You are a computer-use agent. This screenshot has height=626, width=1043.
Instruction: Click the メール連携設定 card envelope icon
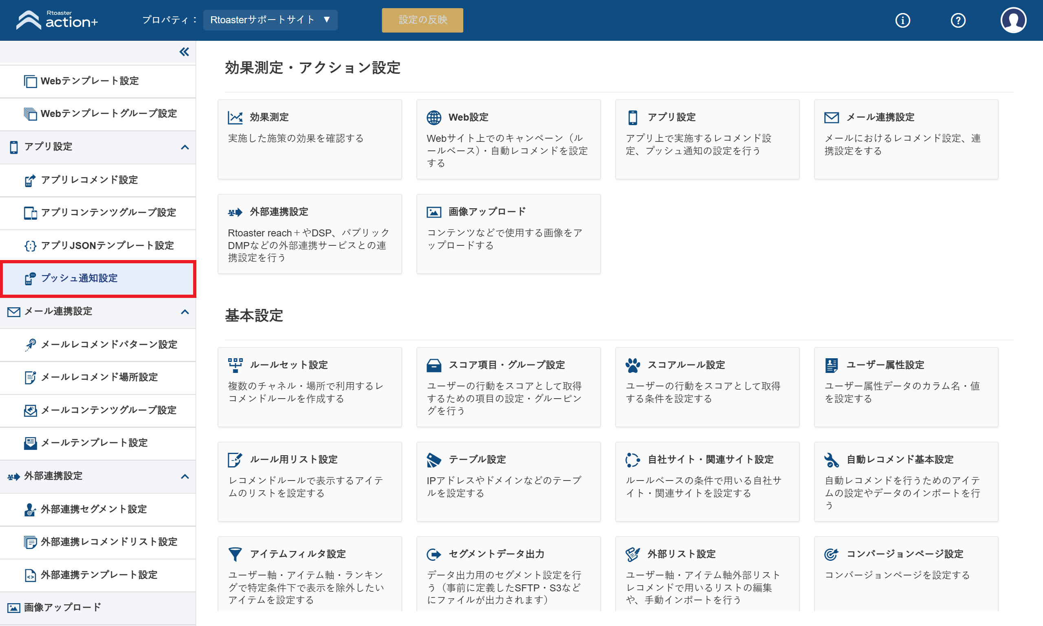[x=832, y=117]
